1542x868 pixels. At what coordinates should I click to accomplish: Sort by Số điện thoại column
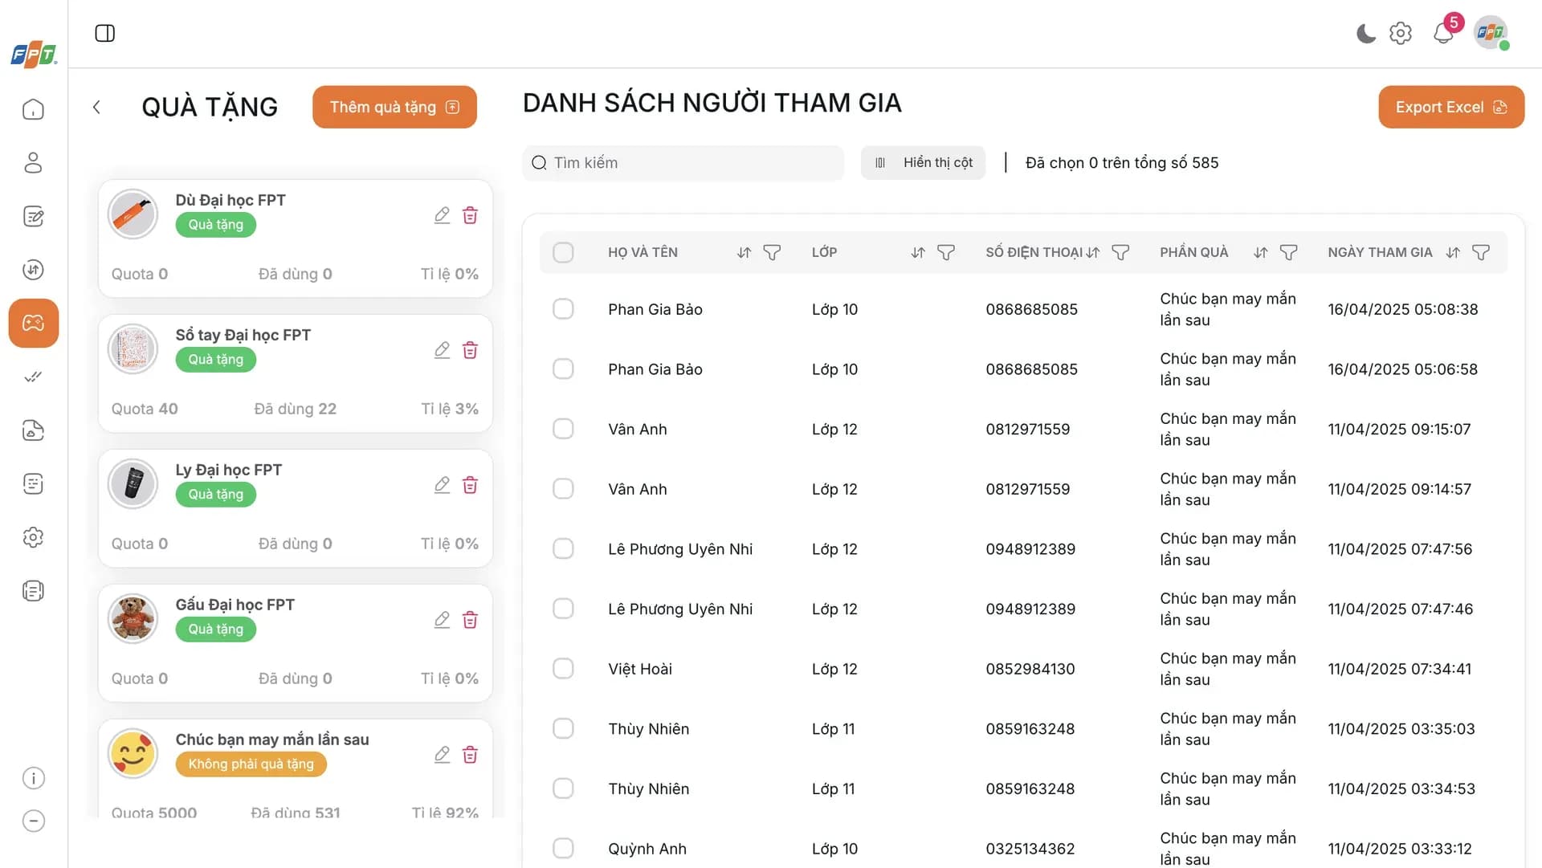1092,253
